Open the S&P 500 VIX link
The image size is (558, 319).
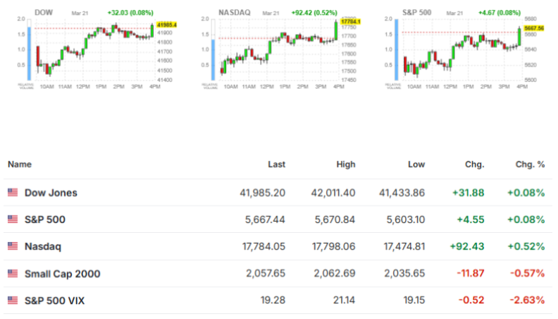click(x=54, y=301)
